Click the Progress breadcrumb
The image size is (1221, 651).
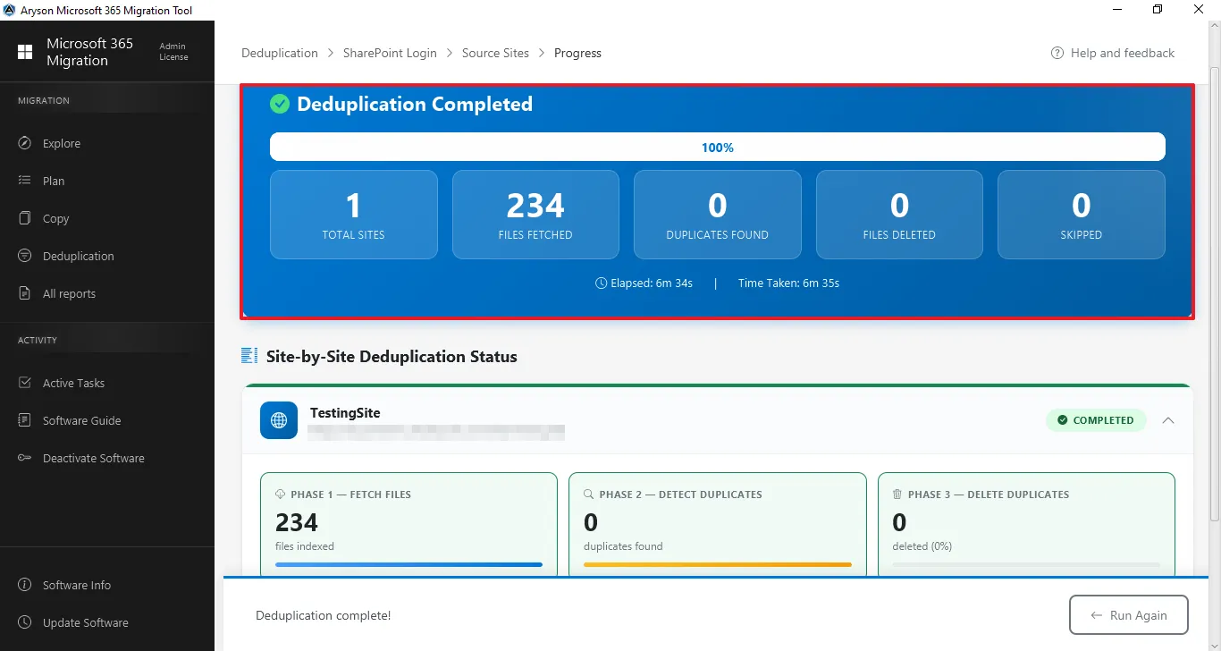pos(577,53)
